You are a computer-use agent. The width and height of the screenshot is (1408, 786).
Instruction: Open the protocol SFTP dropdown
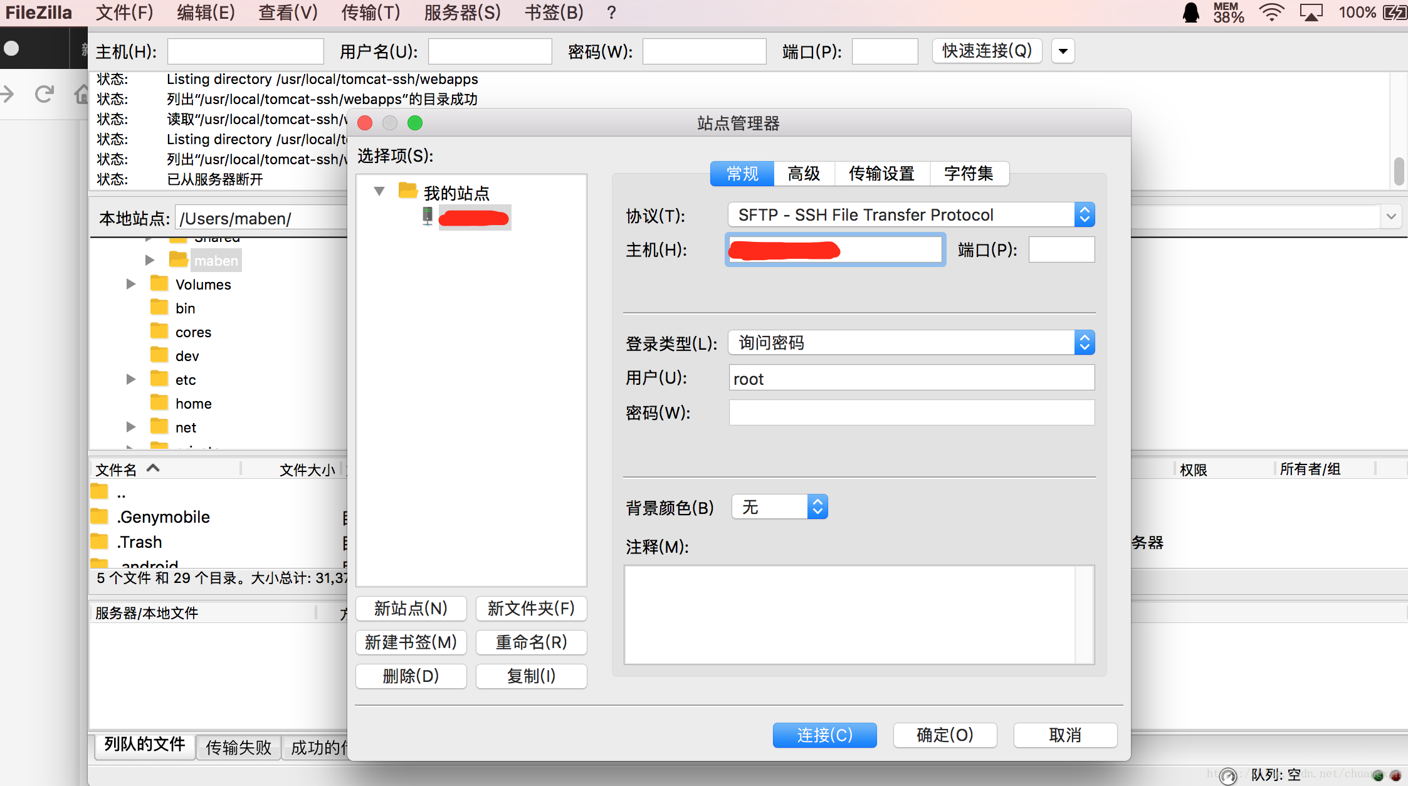tap(911, 215)
